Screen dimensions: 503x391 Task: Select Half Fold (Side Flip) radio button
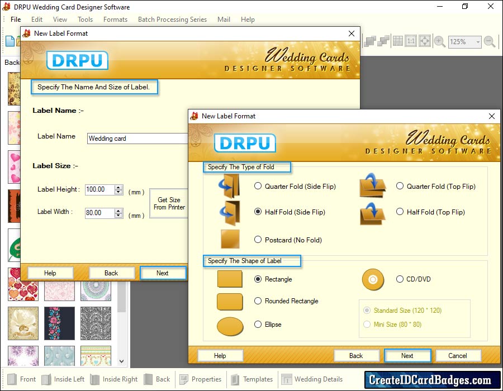coord(258,212)
